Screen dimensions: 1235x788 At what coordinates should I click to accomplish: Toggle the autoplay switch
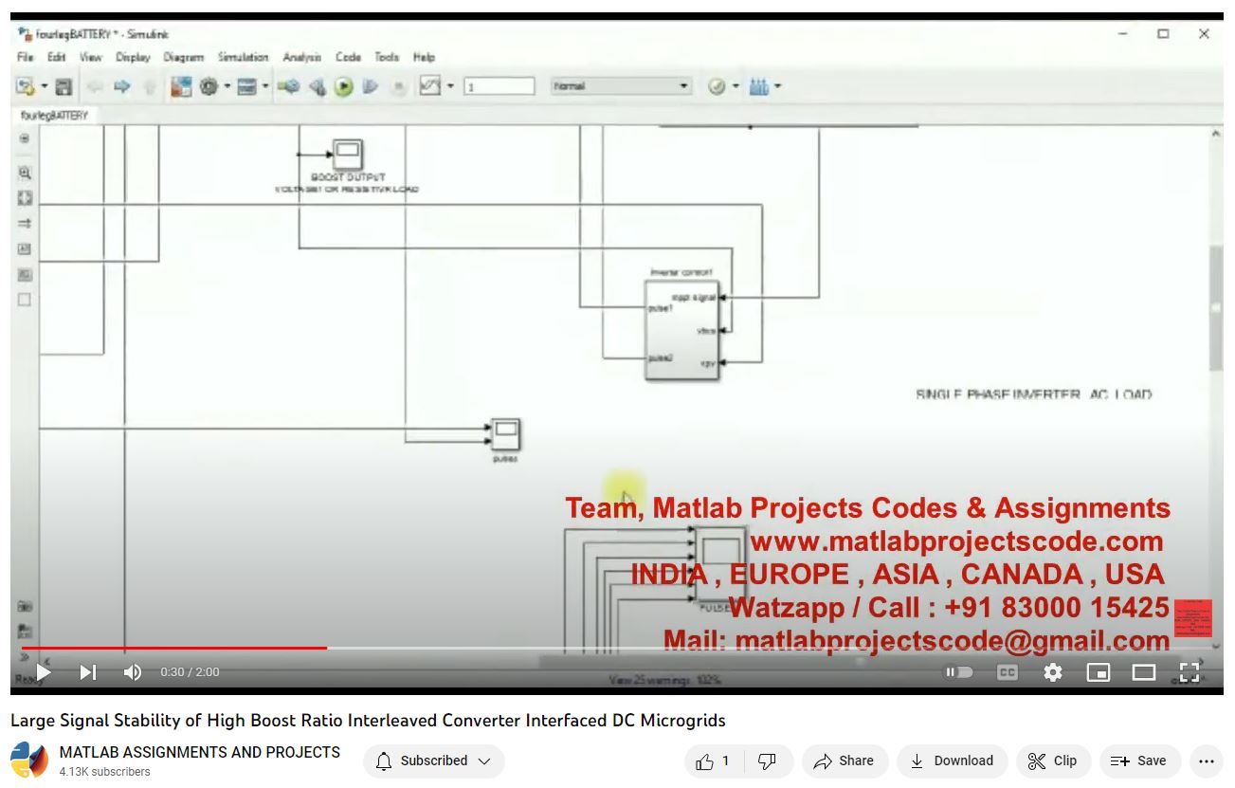959,672
